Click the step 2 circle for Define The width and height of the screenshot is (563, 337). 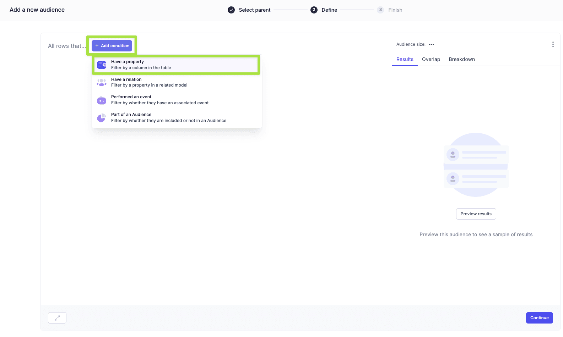click(x=314, y=10)
